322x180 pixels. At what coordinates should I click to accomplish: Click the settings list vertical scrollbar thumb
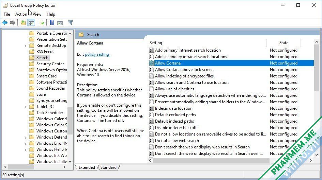pyautogui.click(x=317, y=68)
